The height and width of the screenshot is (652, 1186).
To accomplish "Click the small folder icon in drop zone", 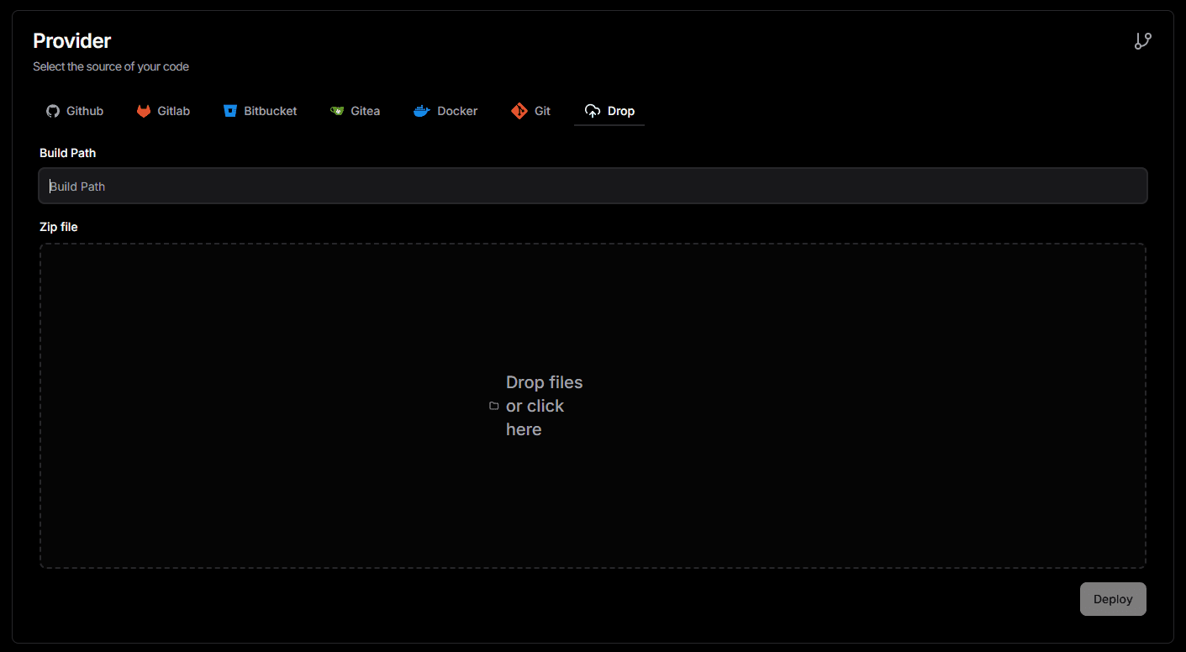I will (494, 406).
